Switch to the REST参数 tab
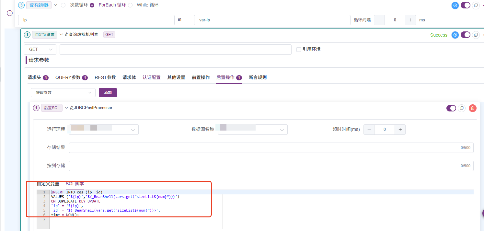This screenshot has height=231, width=484. click(105, 77)
